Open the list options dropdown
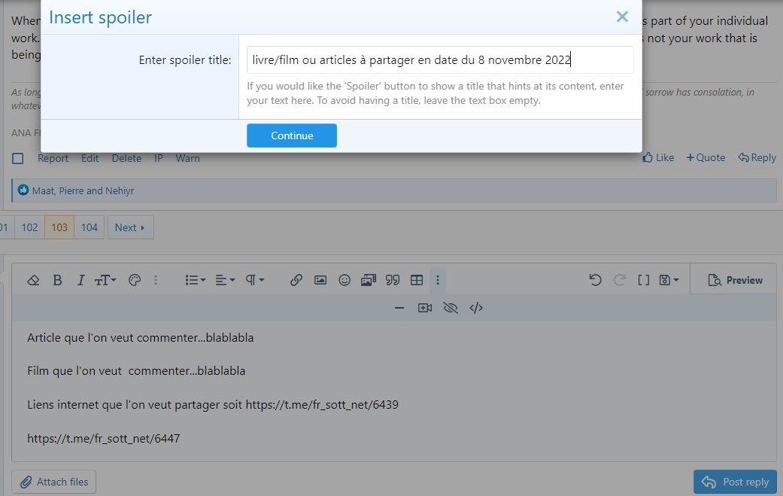The width and height of the screenshot is (783, 496). pyautogui.click(x=196, y=280)
